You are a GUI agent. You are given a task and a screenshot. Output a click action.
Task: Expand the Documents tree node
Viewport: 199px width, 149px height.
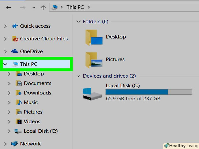point(9,84)
